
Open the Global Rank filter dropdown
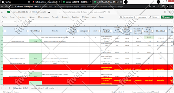tap(166, 31)
